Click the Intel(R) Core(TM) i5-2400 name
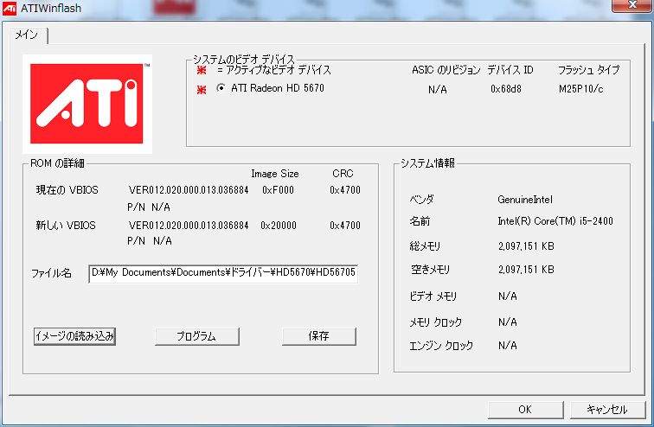The height and width of the screenshot is (427, 654). [x=555, y=221]
